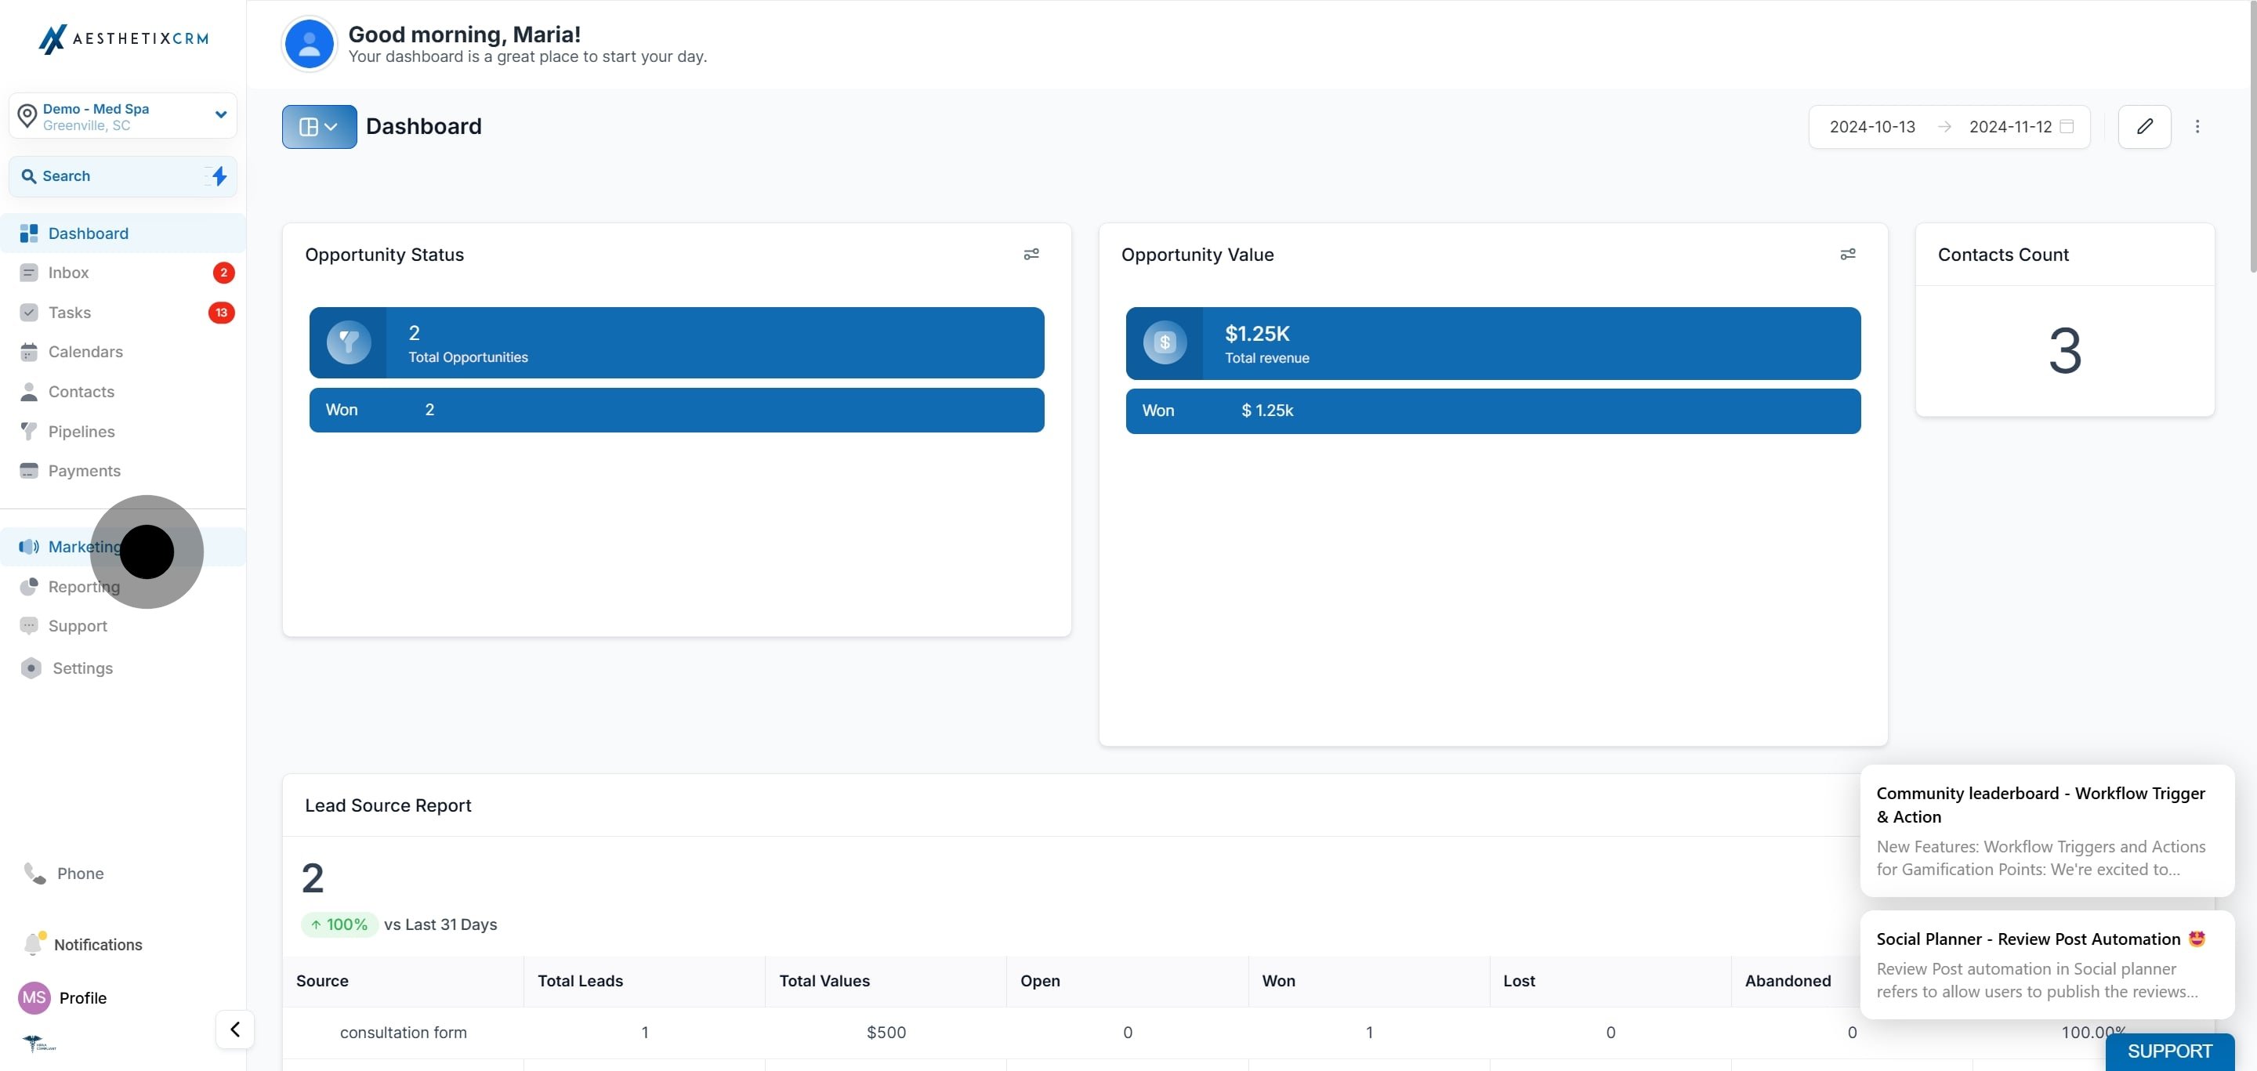Click the user avatar beside greeting
The width and height of the screenshot is (2257, 1071).
coord(309,44)
